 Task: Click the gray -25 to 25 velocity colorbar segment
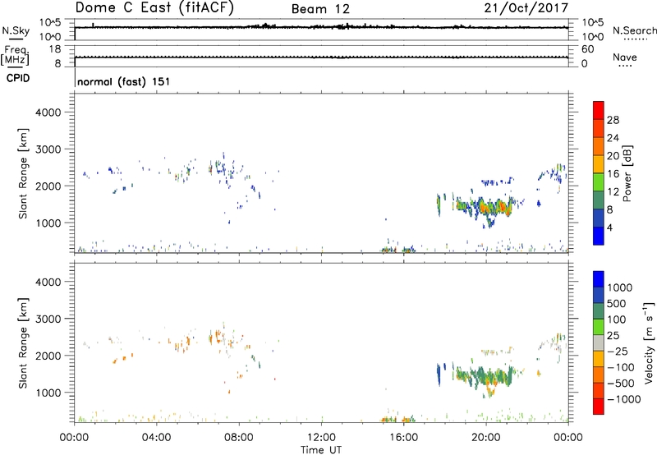coord(599,342)
